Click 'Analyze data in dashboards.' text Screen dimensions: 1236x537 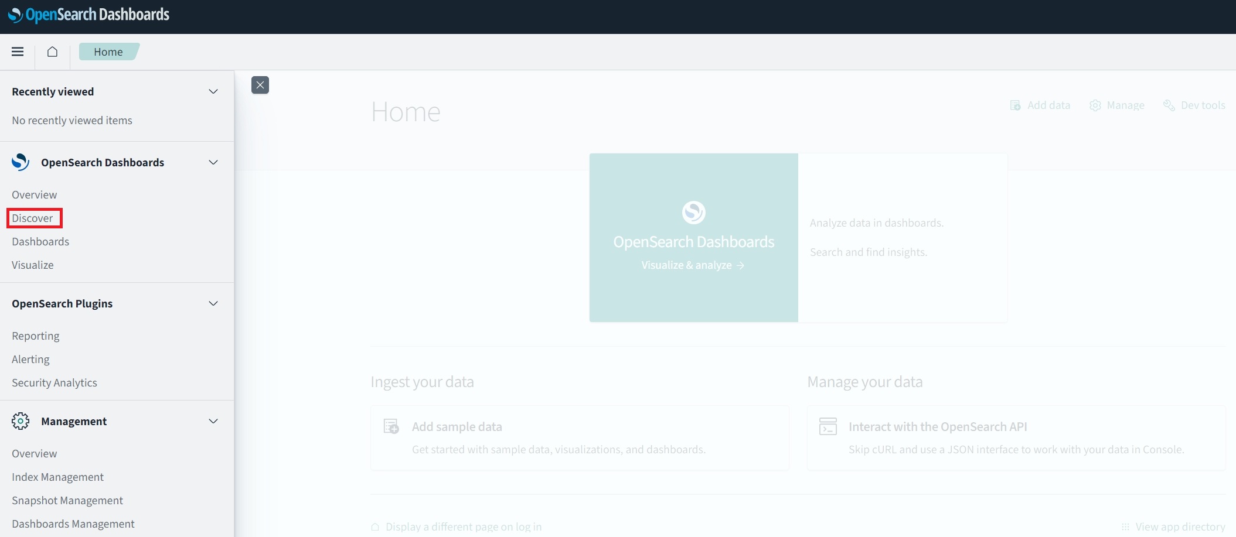click(877, 223)
